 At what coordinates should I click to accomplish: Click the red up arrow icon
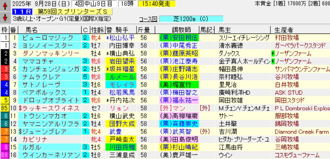pyautogui.click(x=5, y=5)
